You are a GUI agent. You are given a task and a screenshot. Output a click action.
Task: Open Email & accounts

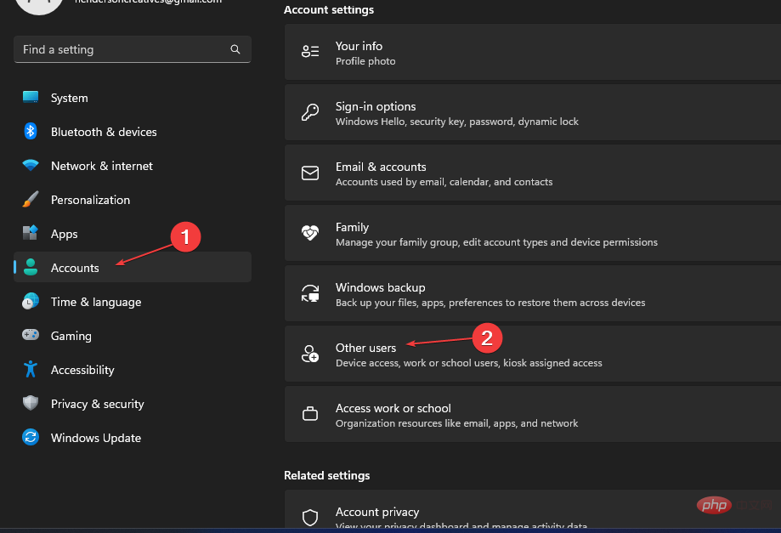click(533, 173)
